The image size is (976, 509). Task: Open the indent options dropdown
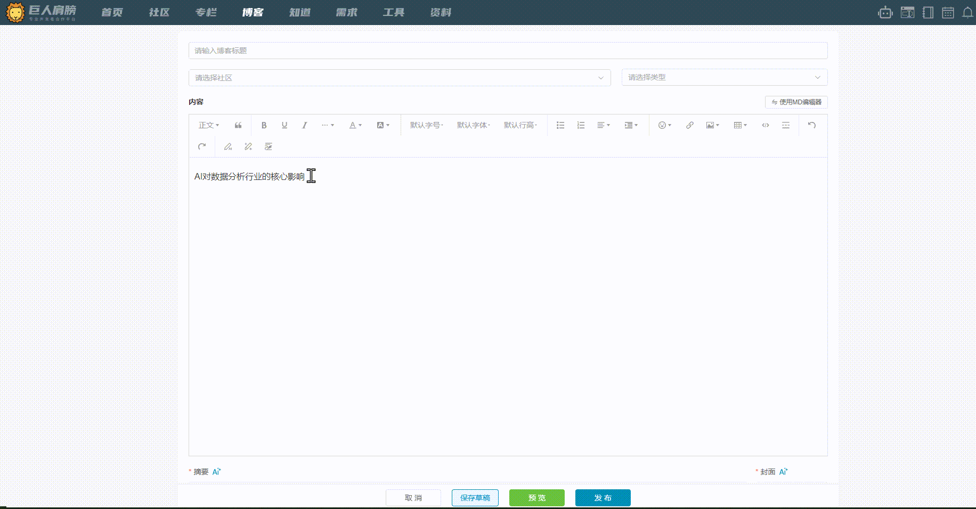pos(631,125)
